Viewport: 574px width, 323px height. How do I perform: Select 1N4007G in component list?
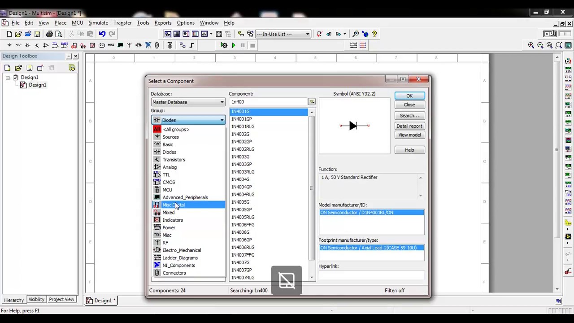(x=240, y=262)
